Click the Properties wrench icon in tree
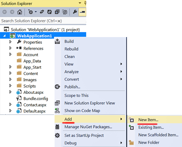Viewport: 182px width, 147px height. 19,42
